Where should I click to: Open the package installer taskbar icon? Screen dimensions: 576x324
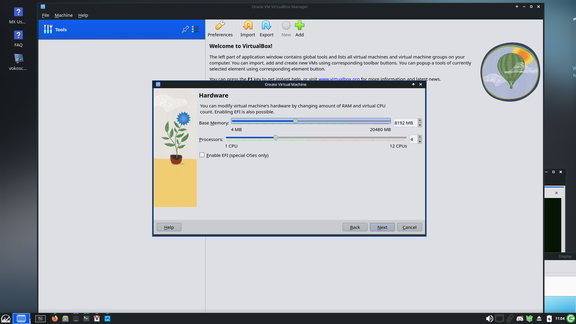pyautogui.click(x=97, y=319)
